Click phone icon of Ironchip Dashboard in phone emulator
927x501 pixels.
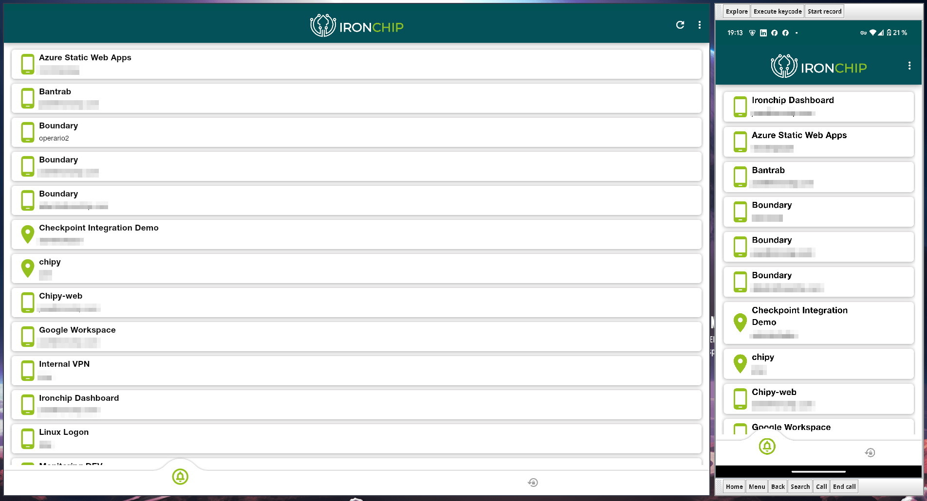(x=740, y=107)
